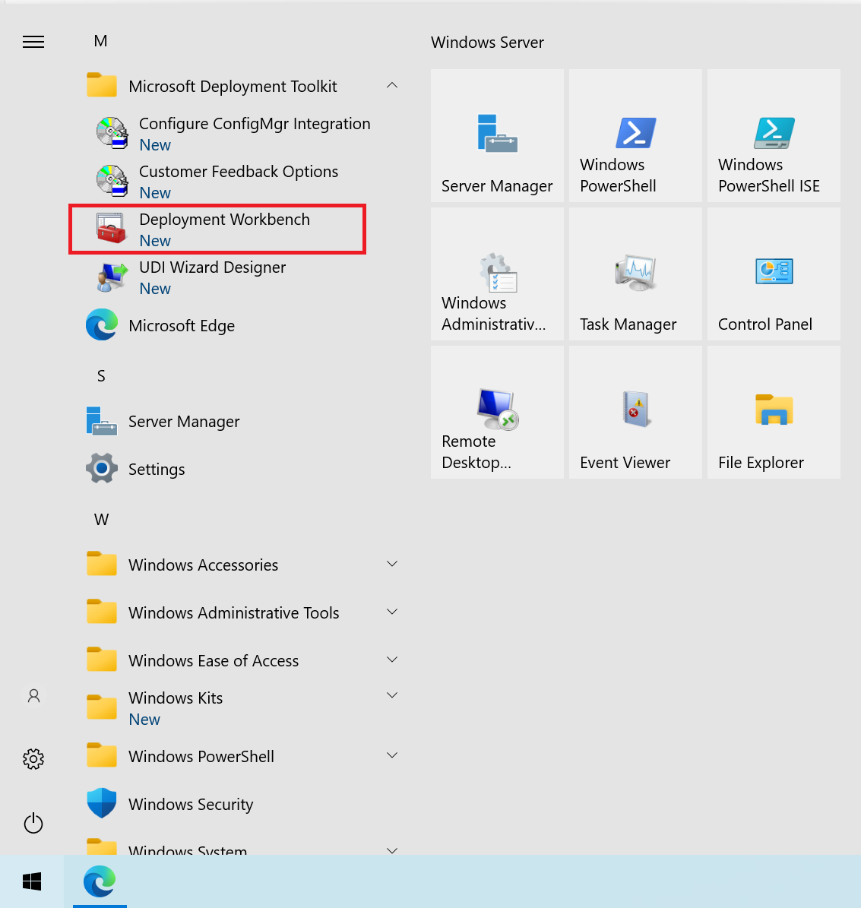Open the Control Panel tile
Image resolution: width=861 pixels, height=908 pixels.
coord(773,274)
